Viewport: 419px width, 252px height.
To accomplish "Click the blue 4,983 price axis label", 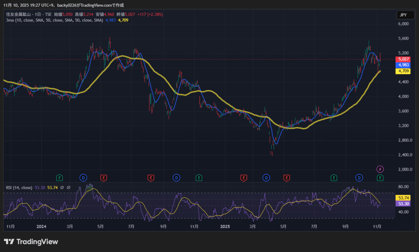I will [x=403, y=65].
